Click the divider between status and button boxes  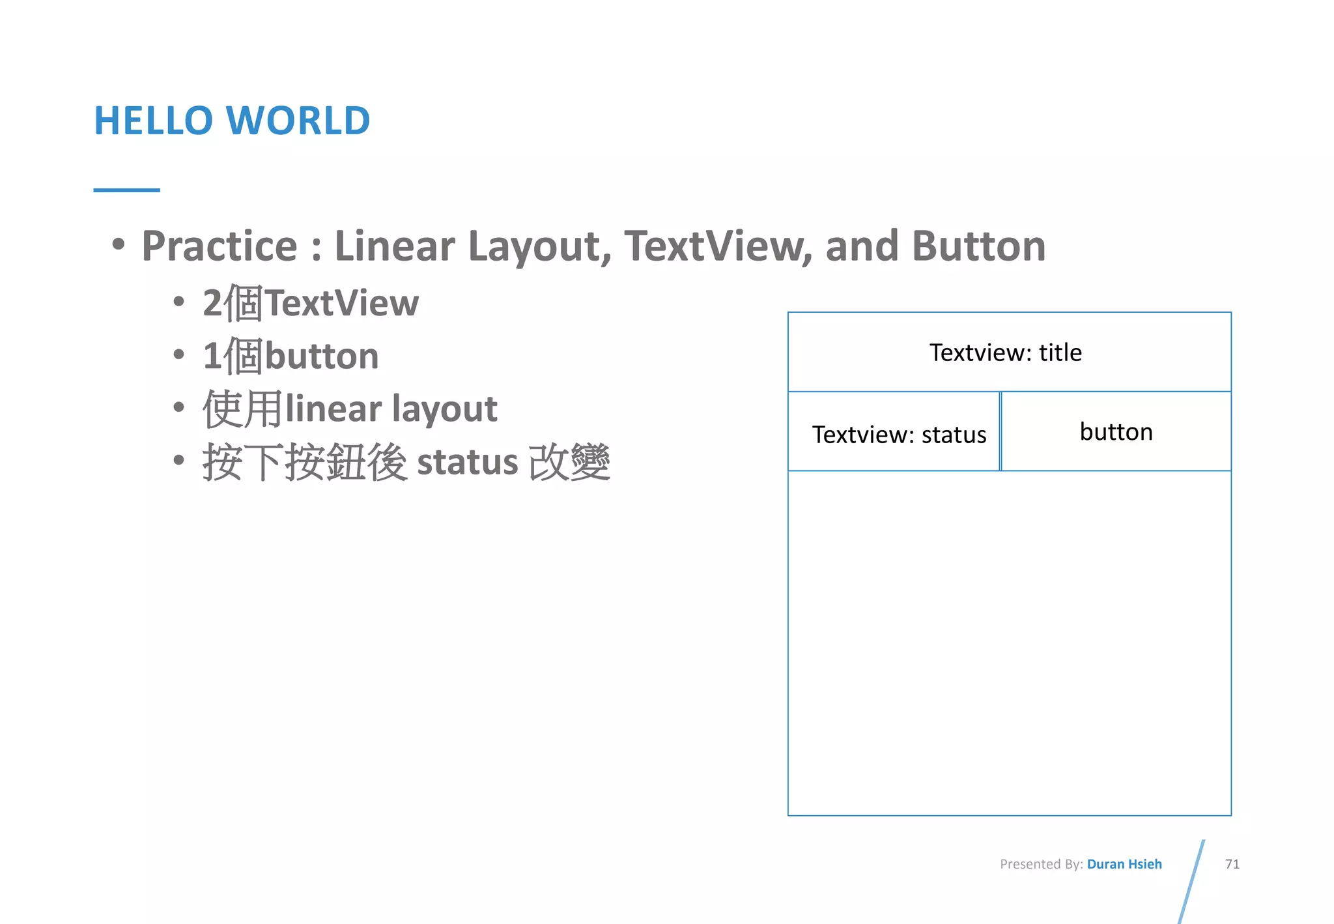coord(1000,431)
